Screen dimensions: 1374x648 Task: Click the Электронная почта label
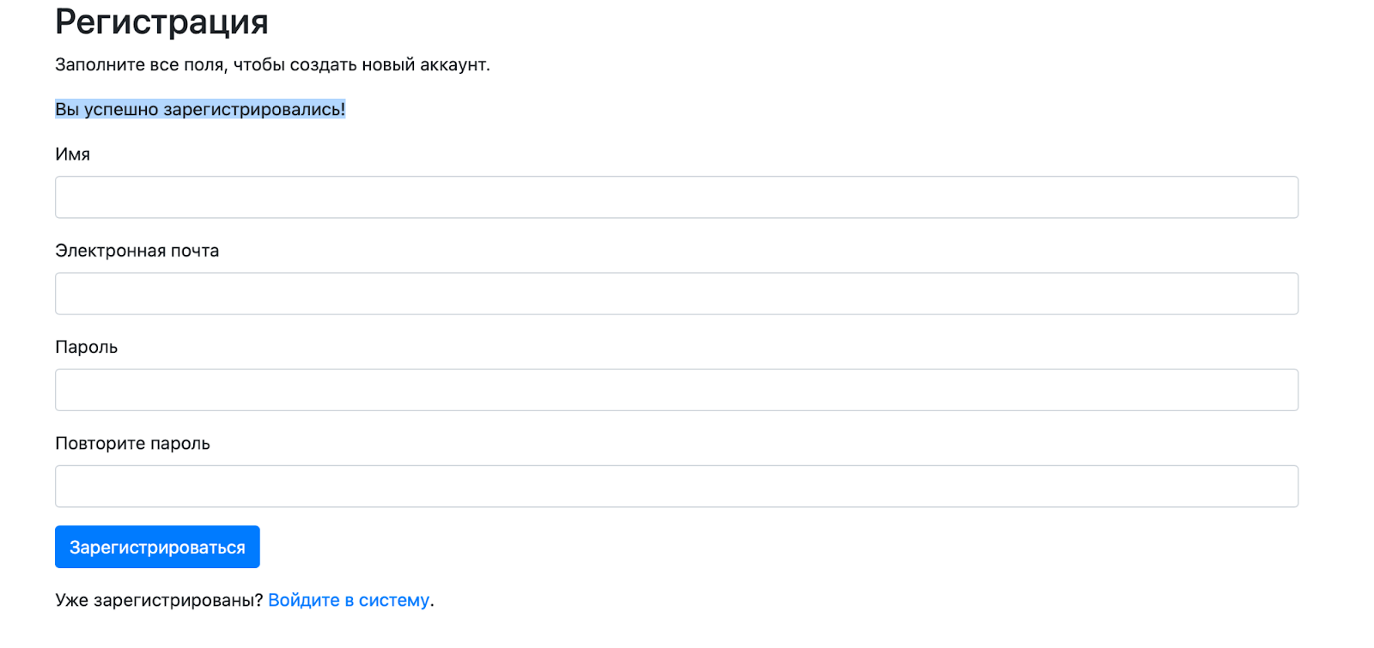(137, 251)
